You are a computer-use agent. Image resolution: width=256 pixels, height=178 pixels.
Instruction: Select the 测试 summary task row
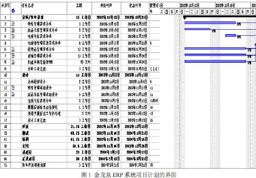(x=26, y=133)
